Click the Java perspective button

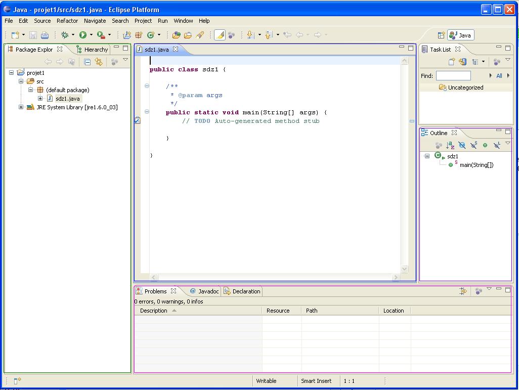pos(461,35)
